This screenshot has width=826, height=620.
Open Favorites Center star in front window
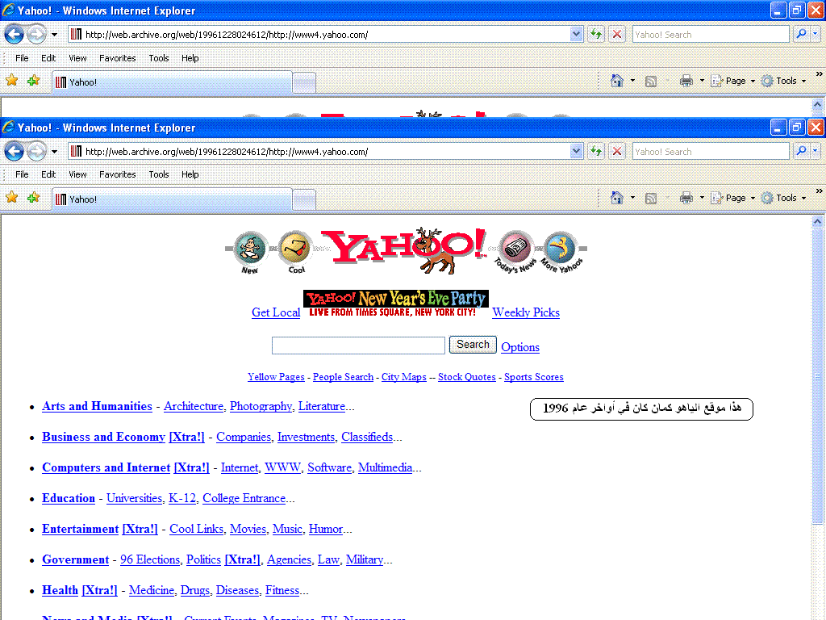pos(11,198)
